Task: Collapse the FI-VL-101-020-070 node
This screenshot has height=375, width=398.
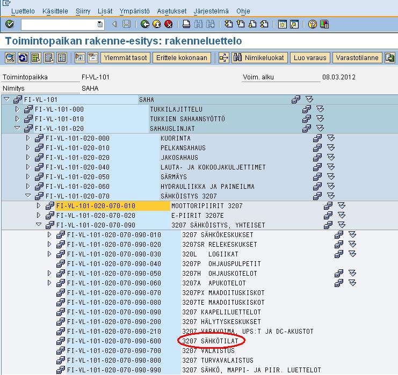Action: [x=28, y=195]
